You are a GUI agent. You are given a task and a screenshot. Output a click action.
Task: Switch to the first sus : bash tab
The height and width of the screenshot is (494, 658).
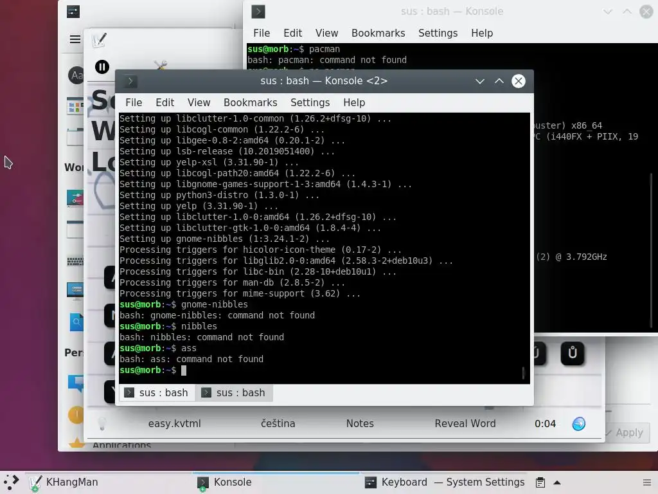(157, 393)
